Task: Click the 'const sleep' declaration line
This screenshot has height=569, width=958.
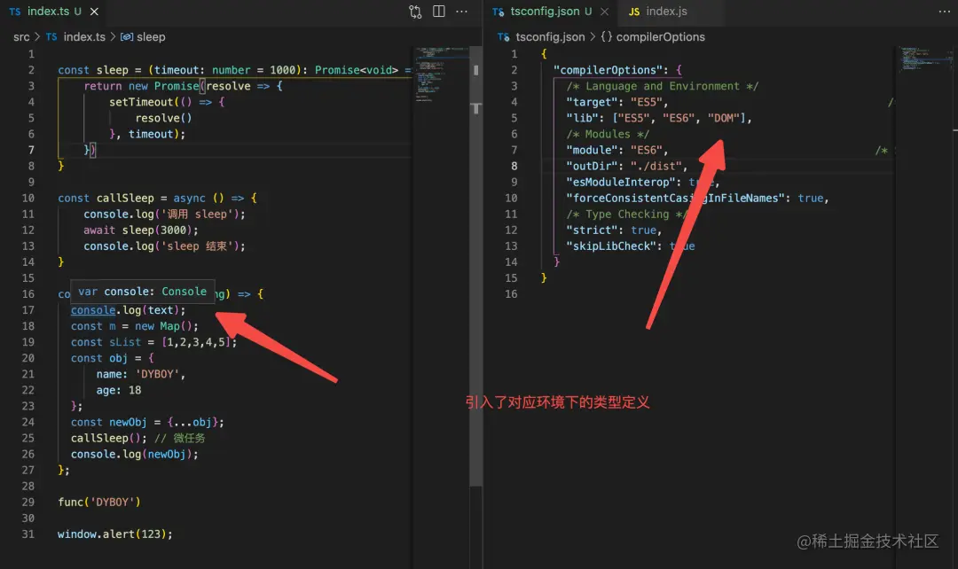Action: [x=234, y=70]
